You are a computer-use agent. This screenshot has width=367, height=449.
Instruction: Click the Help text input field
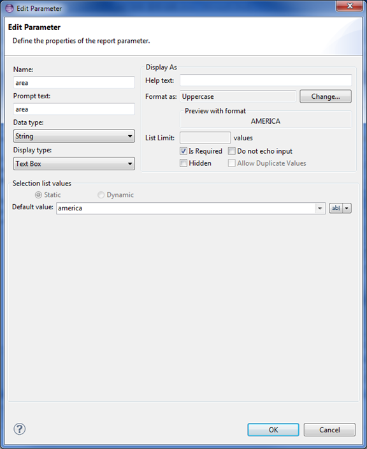click(266, 80)
